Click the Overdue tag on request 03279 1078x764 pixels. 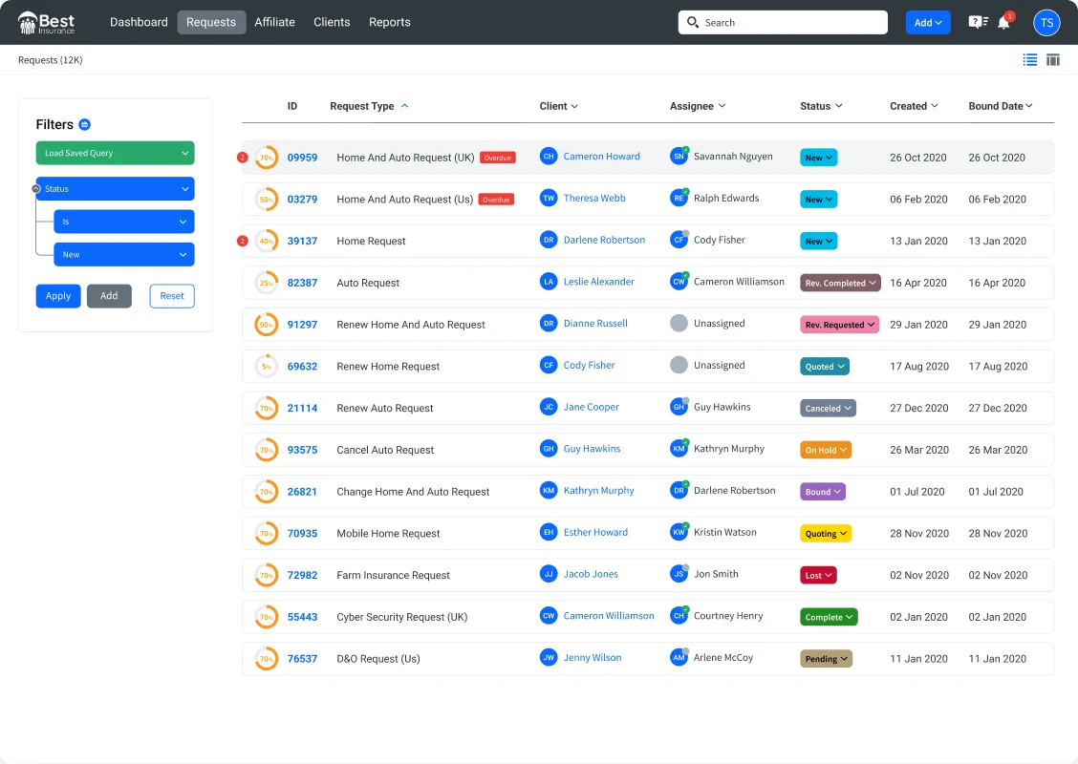pos(496,200)
